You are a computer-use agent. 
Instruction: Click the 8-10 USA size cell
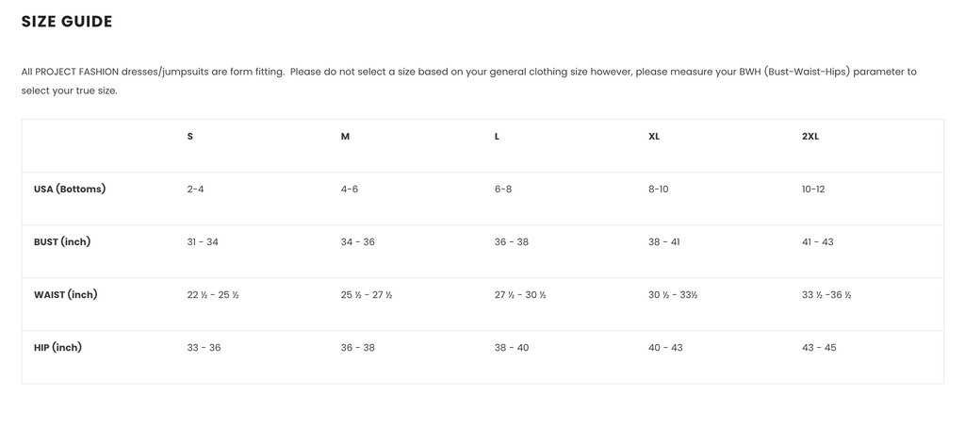pos(659,190)
